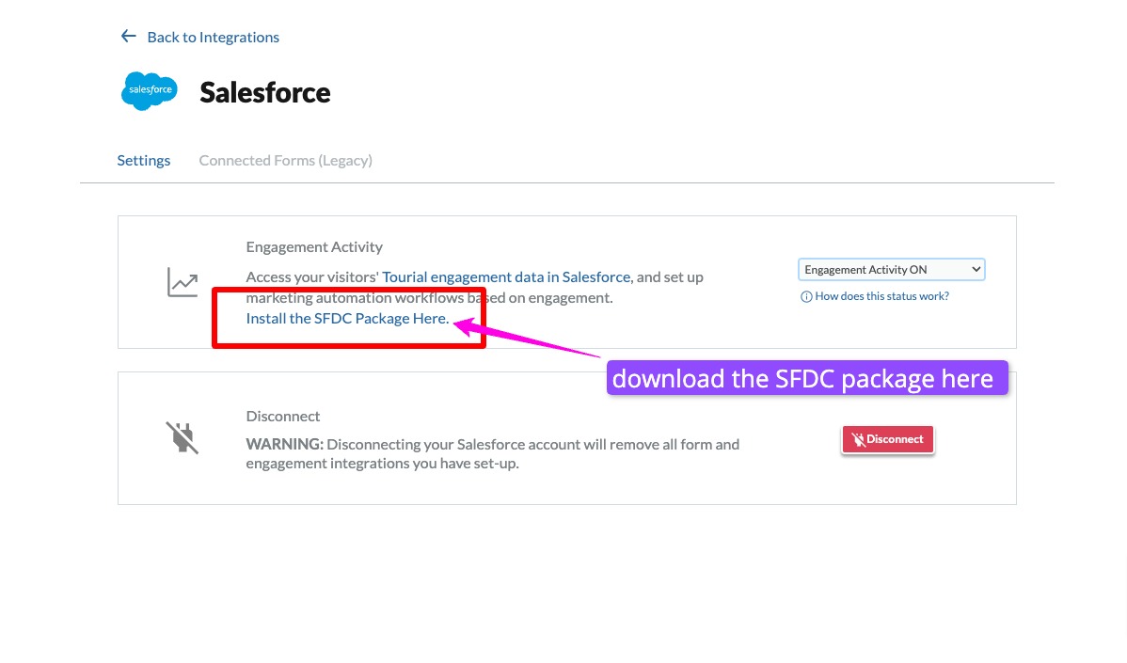The image size is (1127, 663).
Task: Open Tourial engagement data in Salesforce link
Action: pos(506,277)
